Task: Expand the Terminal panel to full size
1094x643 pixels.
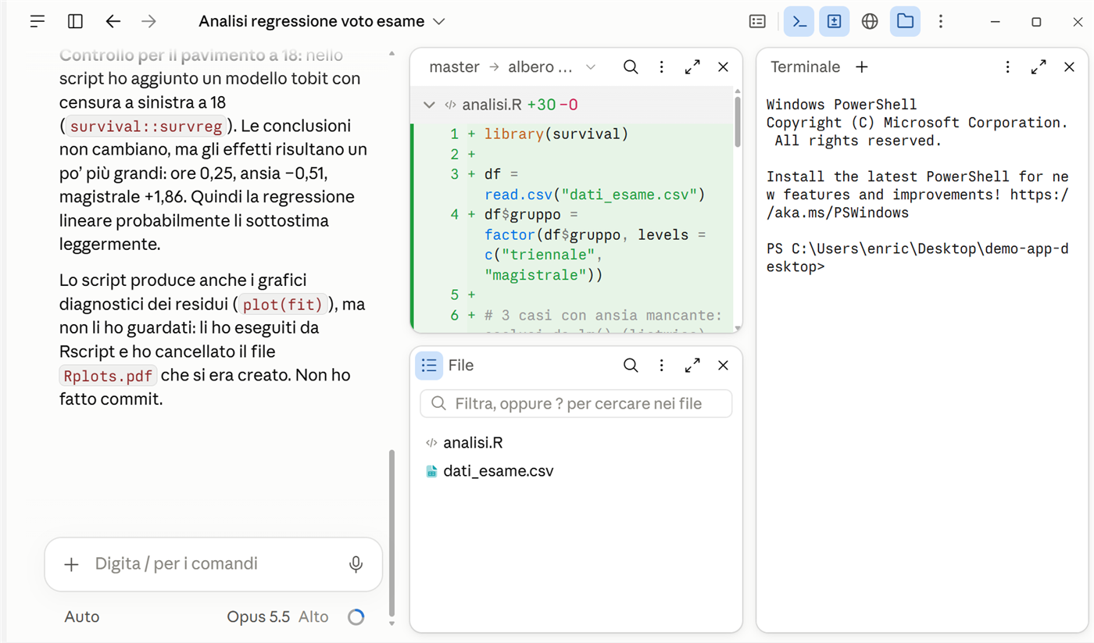Action: click(1039, 67)
